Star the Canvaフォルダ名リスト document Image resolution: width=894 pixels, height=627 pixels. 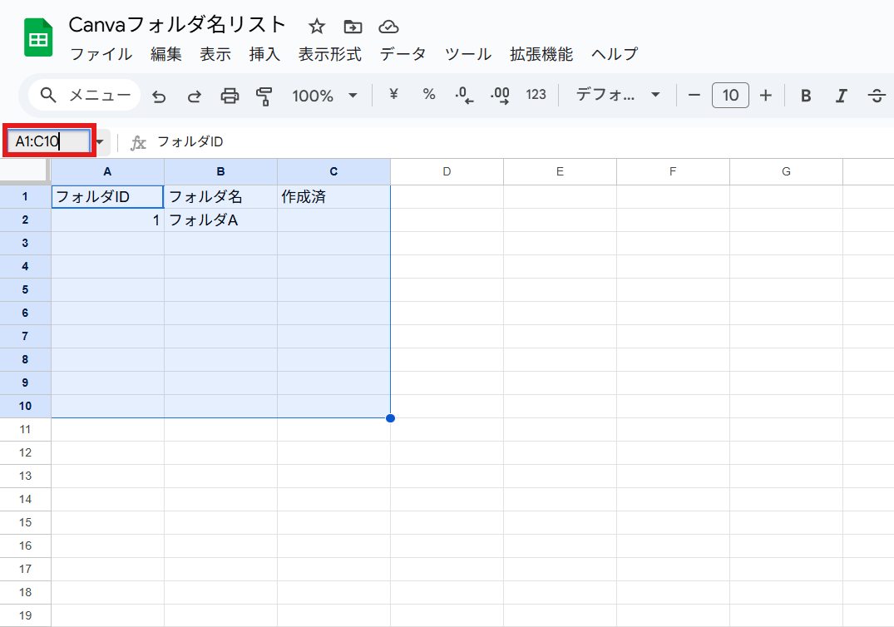click(317, 27)
